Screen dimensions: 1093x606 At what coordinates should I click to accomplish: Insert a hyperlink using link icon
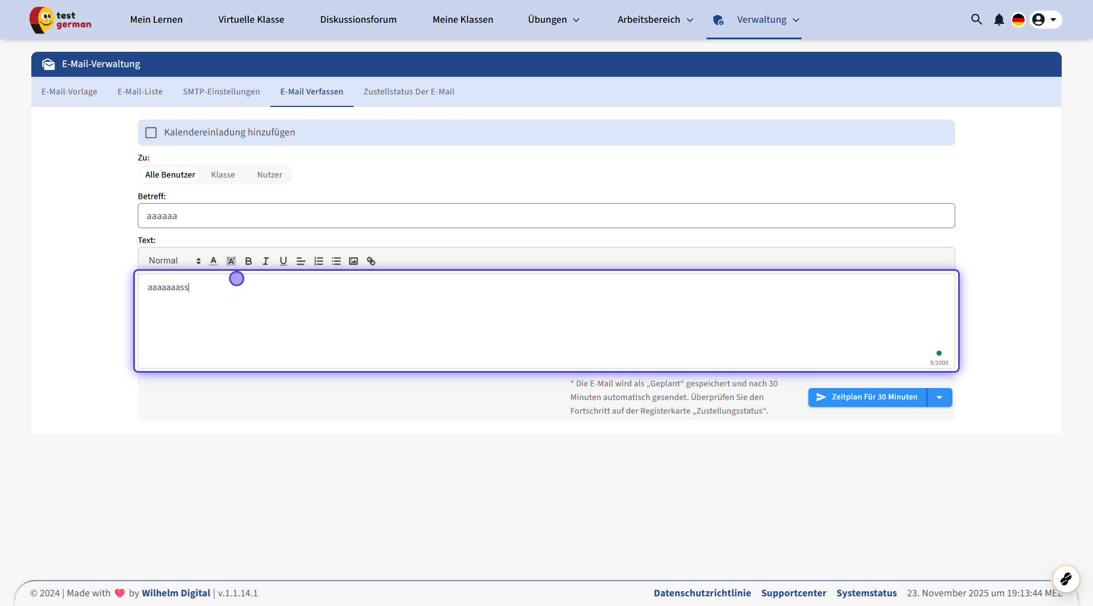(371, 261)
